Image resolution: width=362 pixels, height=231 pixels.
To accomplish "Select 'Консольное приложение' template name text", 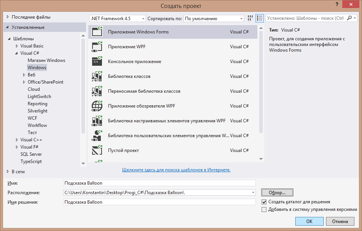I will (135, 62).
